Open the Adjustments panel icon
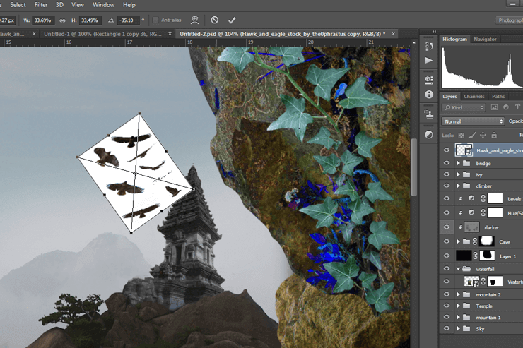 [x=429, y=134]
